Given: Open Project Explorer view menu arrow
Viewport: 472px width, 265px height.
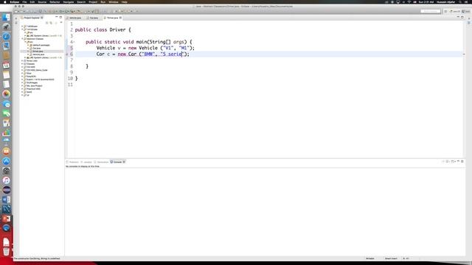Looking at the screenshot, I should 61,23.
